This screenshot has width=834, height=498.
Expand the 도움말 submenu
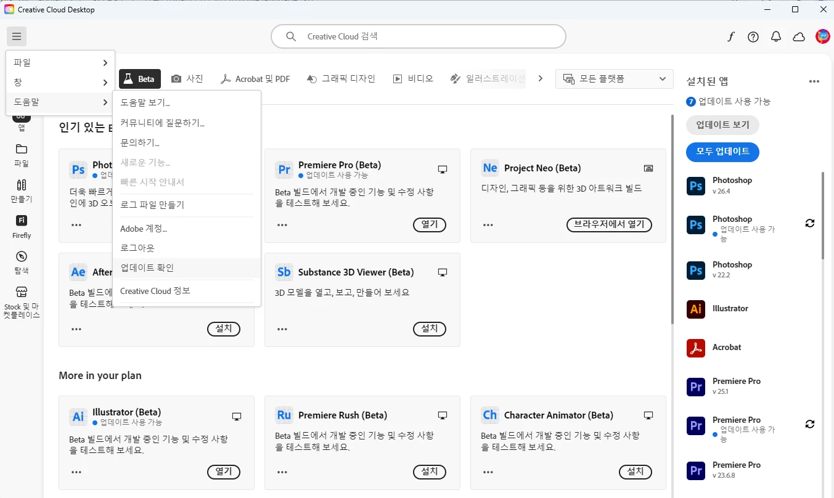click(x=60, y=102)
